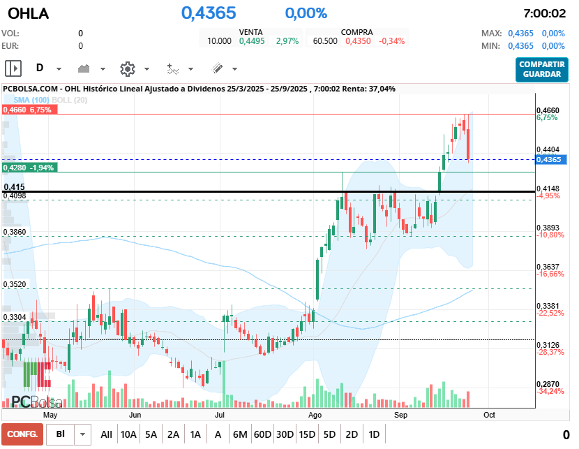Click the chart title with Renta 37,04%

click(199, 89)
